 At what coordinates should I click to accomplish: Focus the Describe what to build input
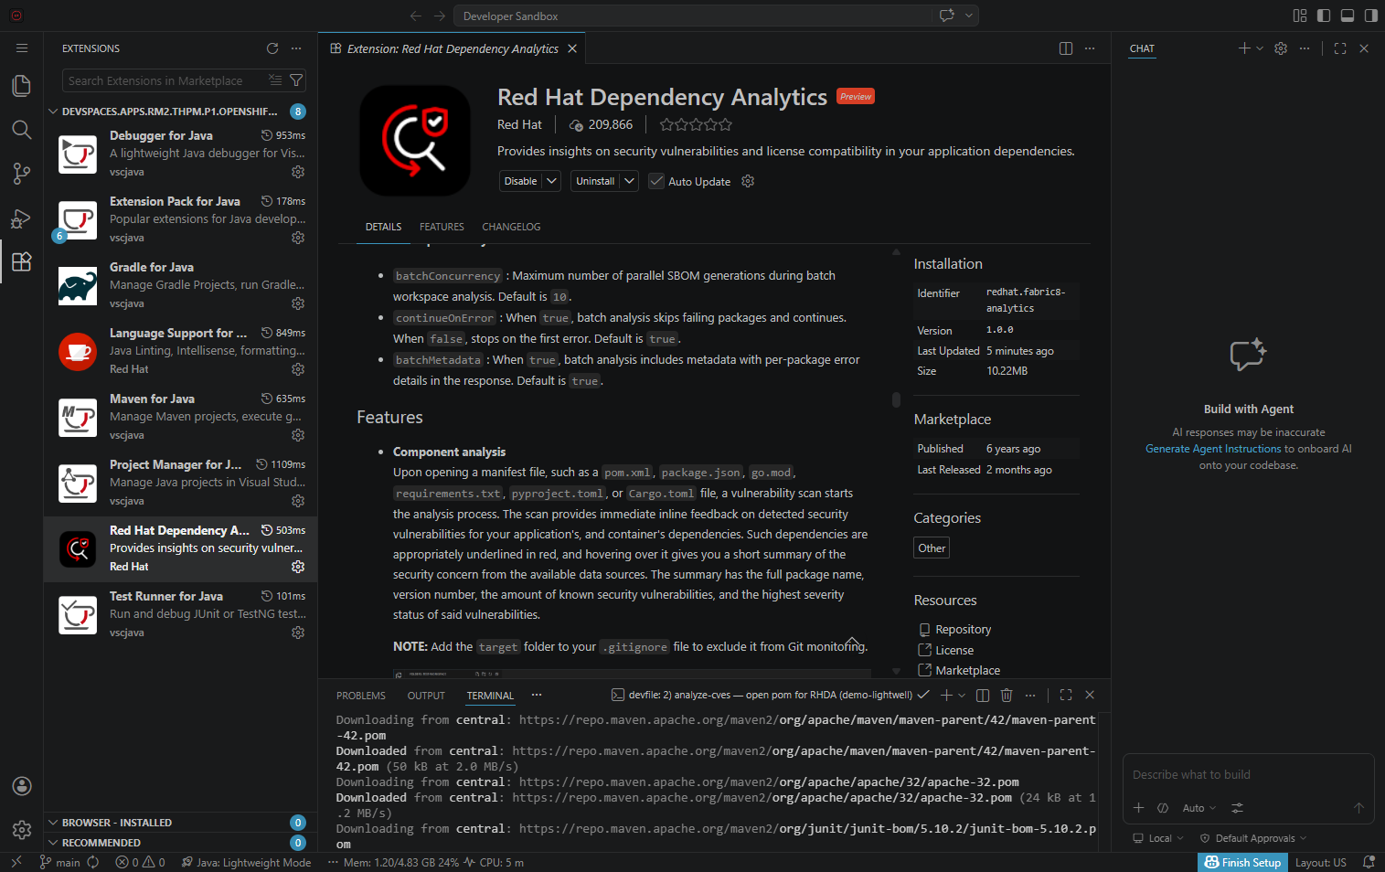pyautogui.click(x=1248, y=775)
